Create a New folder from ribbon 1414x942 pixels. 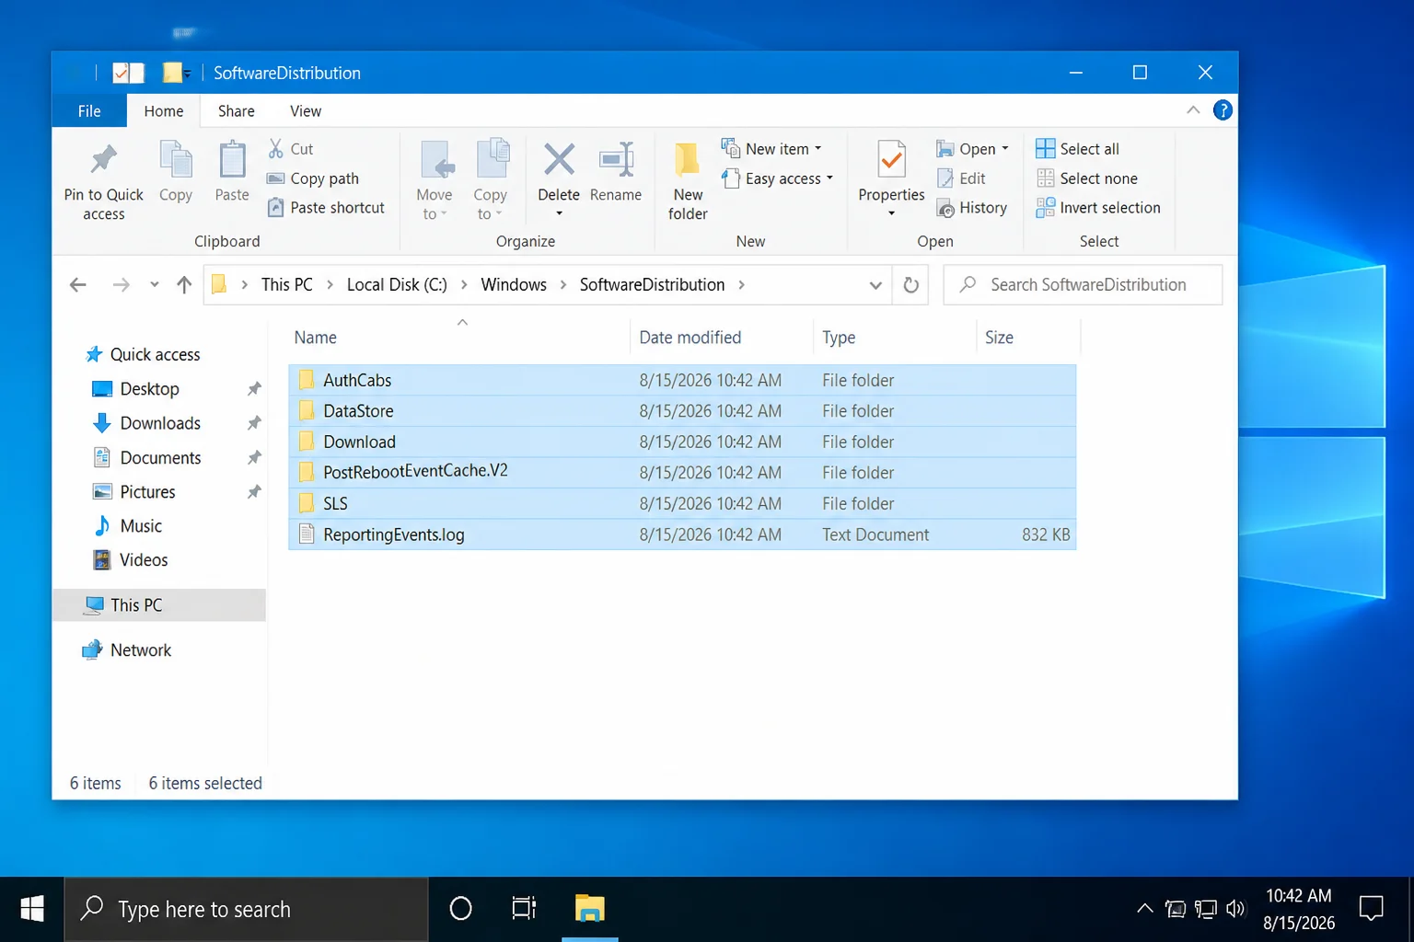coord(688,180)
